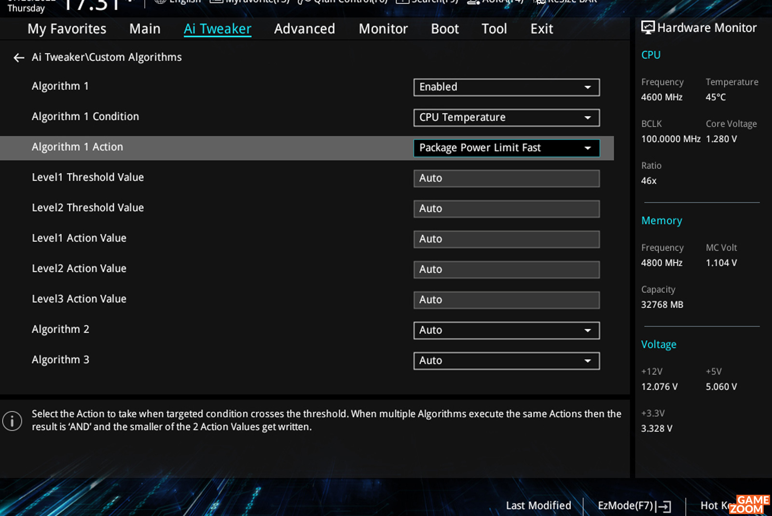Viewport: 772px width, 516px height.
Task: Click the Level2 Threshold Value field
Action: (507, 209)
